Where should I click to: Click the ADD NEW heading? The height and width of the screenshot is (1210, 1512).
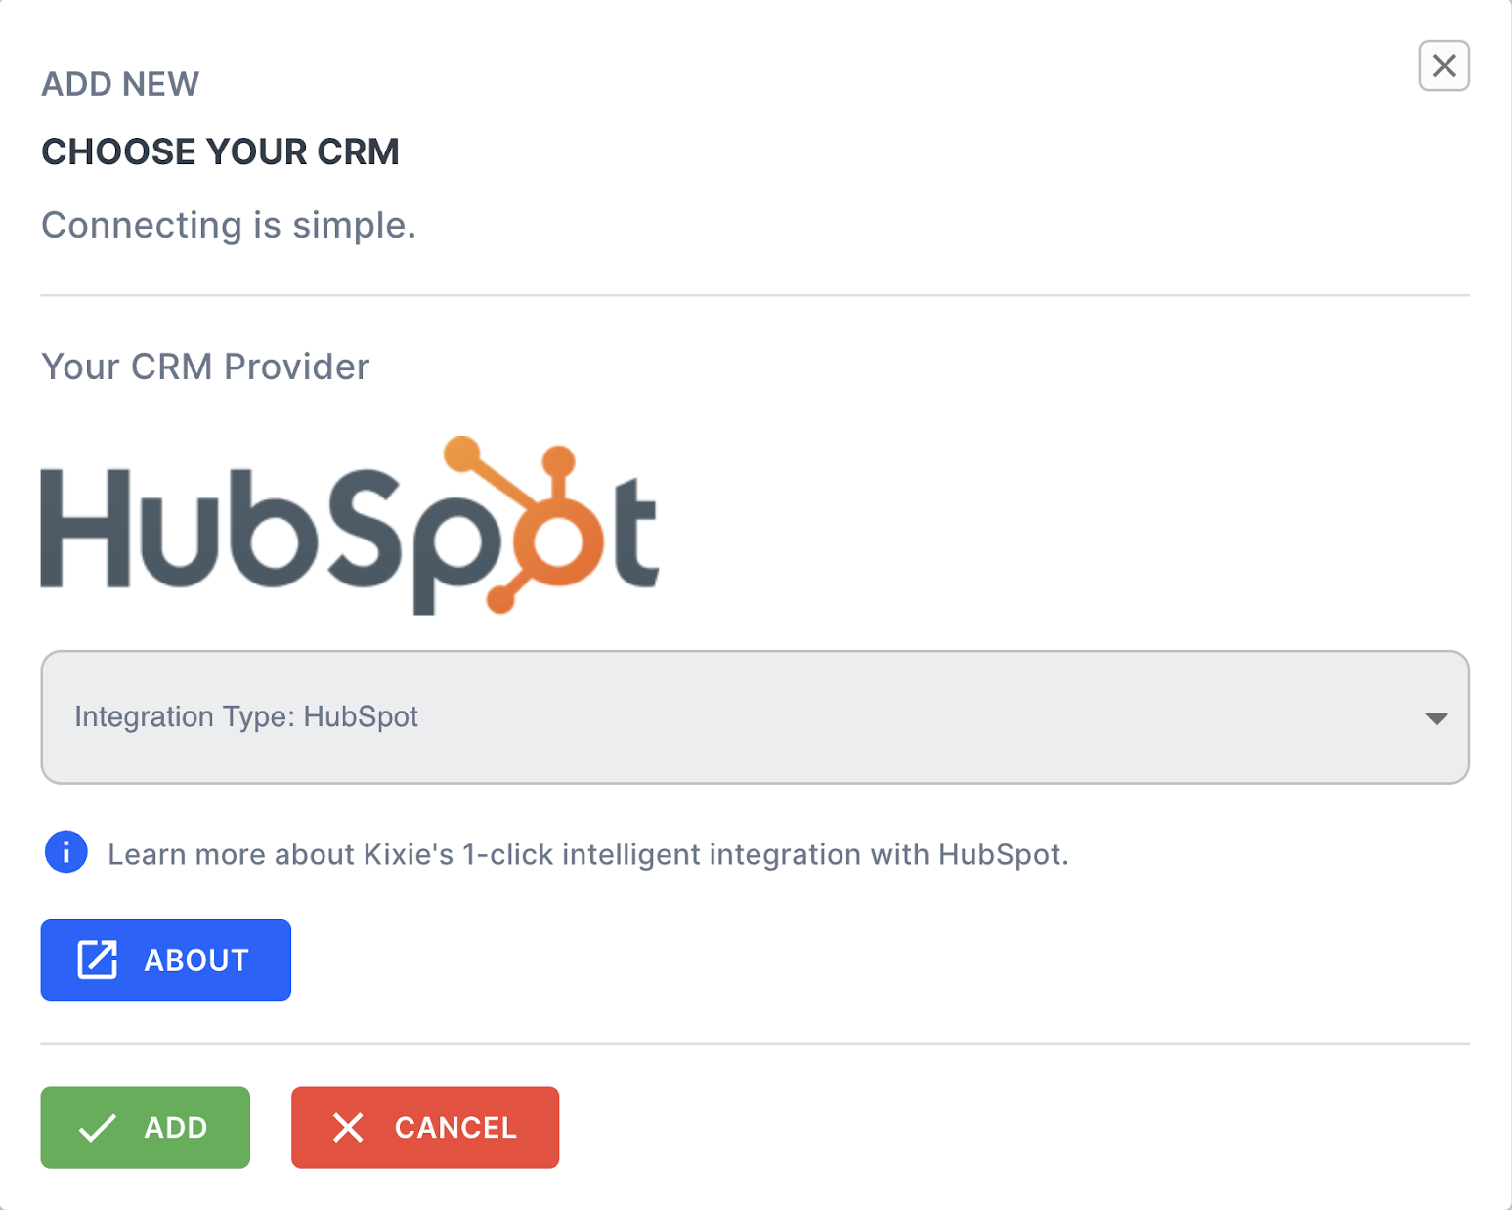pos(120,84)
